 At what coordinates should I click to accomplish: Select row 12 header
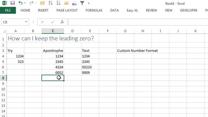[3, 100]
